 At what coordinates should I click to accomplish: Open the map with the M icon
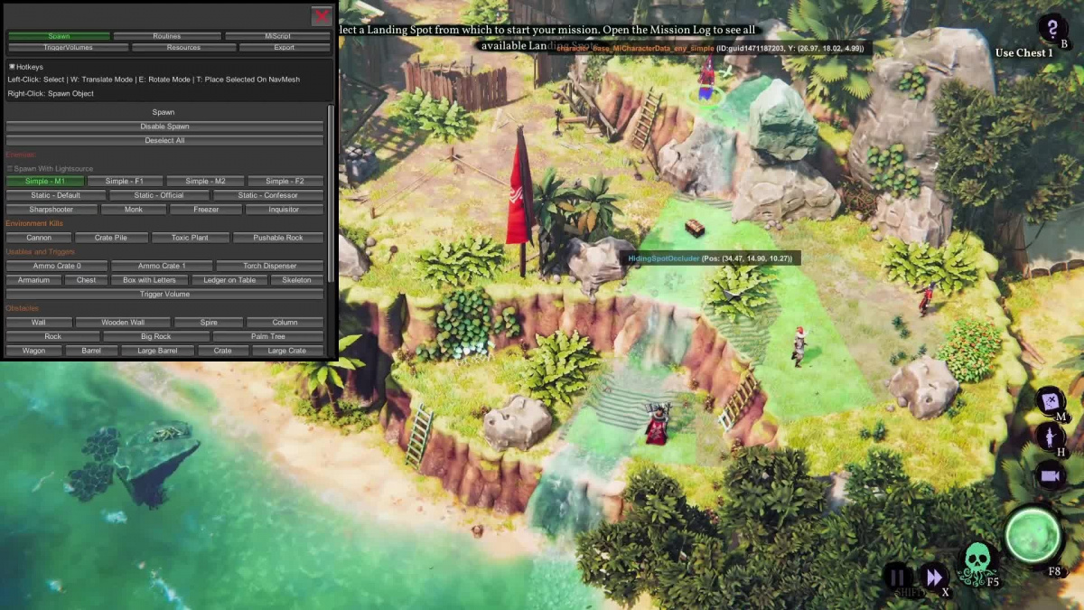pyautogui.click(x=1050, y=401)
